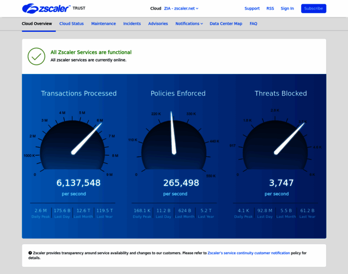Open Zscaler's service continuity customer notification link

(249, 253)
